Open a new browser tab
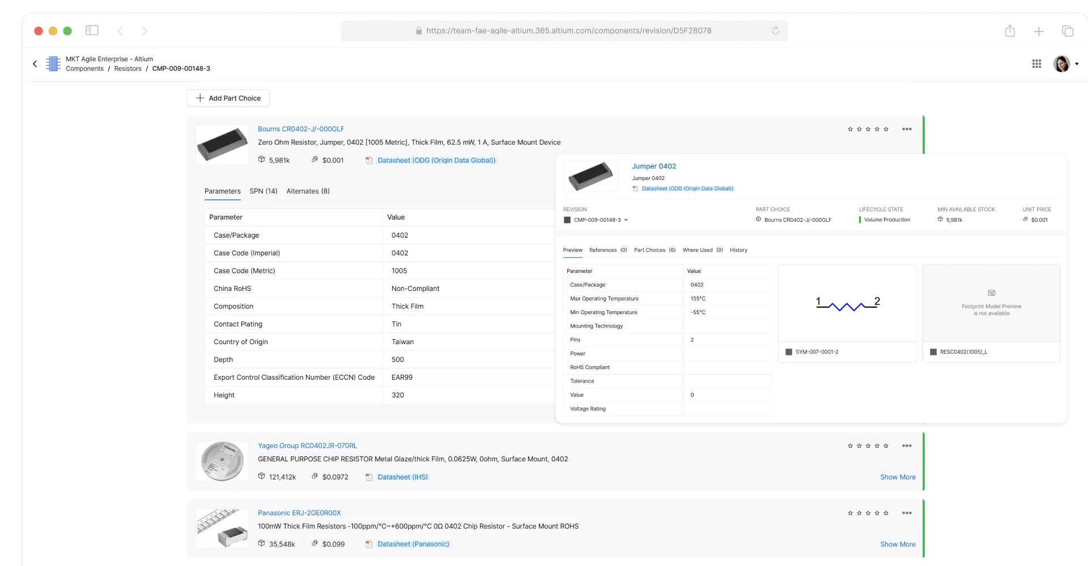1088x566 pixels. click(1039, 32)
